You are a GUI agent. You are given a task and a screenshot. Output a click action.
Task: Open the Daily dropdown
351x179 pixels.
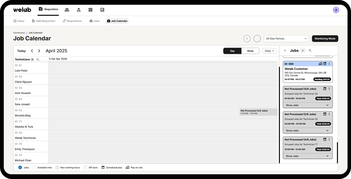click(x=269, y=51)
